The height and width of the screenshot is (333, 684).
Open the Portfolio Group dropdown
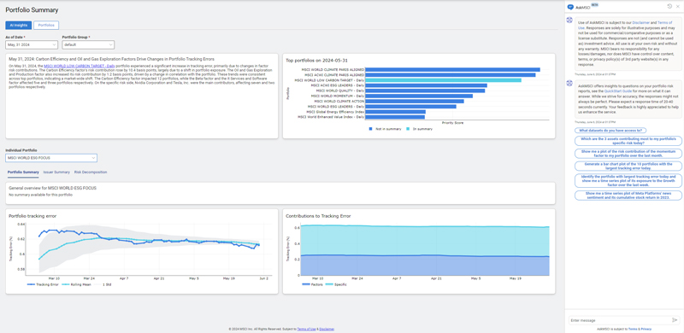point(88,44)
